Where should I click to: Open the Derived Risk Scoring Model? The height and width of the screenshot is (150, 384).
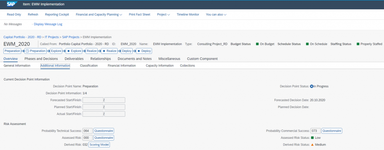pyautogui.click(x=99, y=145)
